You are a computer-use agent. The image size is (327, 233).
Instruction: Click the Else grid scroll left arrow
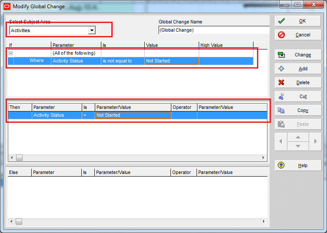point(11,221)
